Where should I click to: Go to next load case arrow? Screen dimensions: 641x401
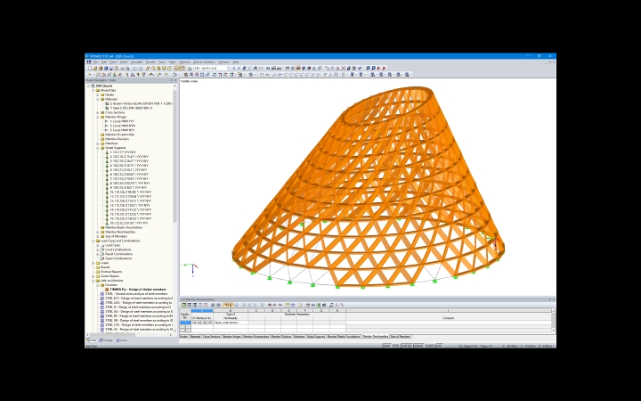239,69
